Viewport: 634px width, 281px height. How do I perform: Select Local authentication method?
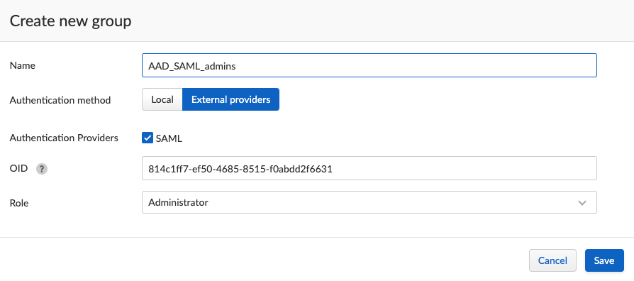point(162,99)
